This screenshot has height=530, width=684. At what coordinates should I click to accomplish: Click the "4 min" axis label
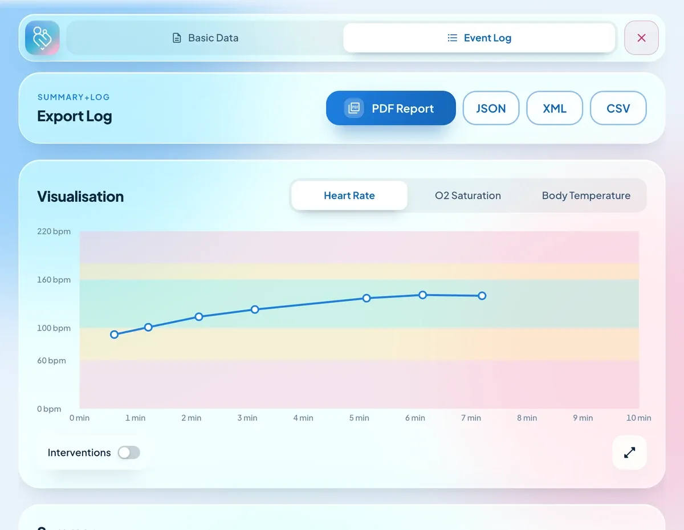pos(303,418)
